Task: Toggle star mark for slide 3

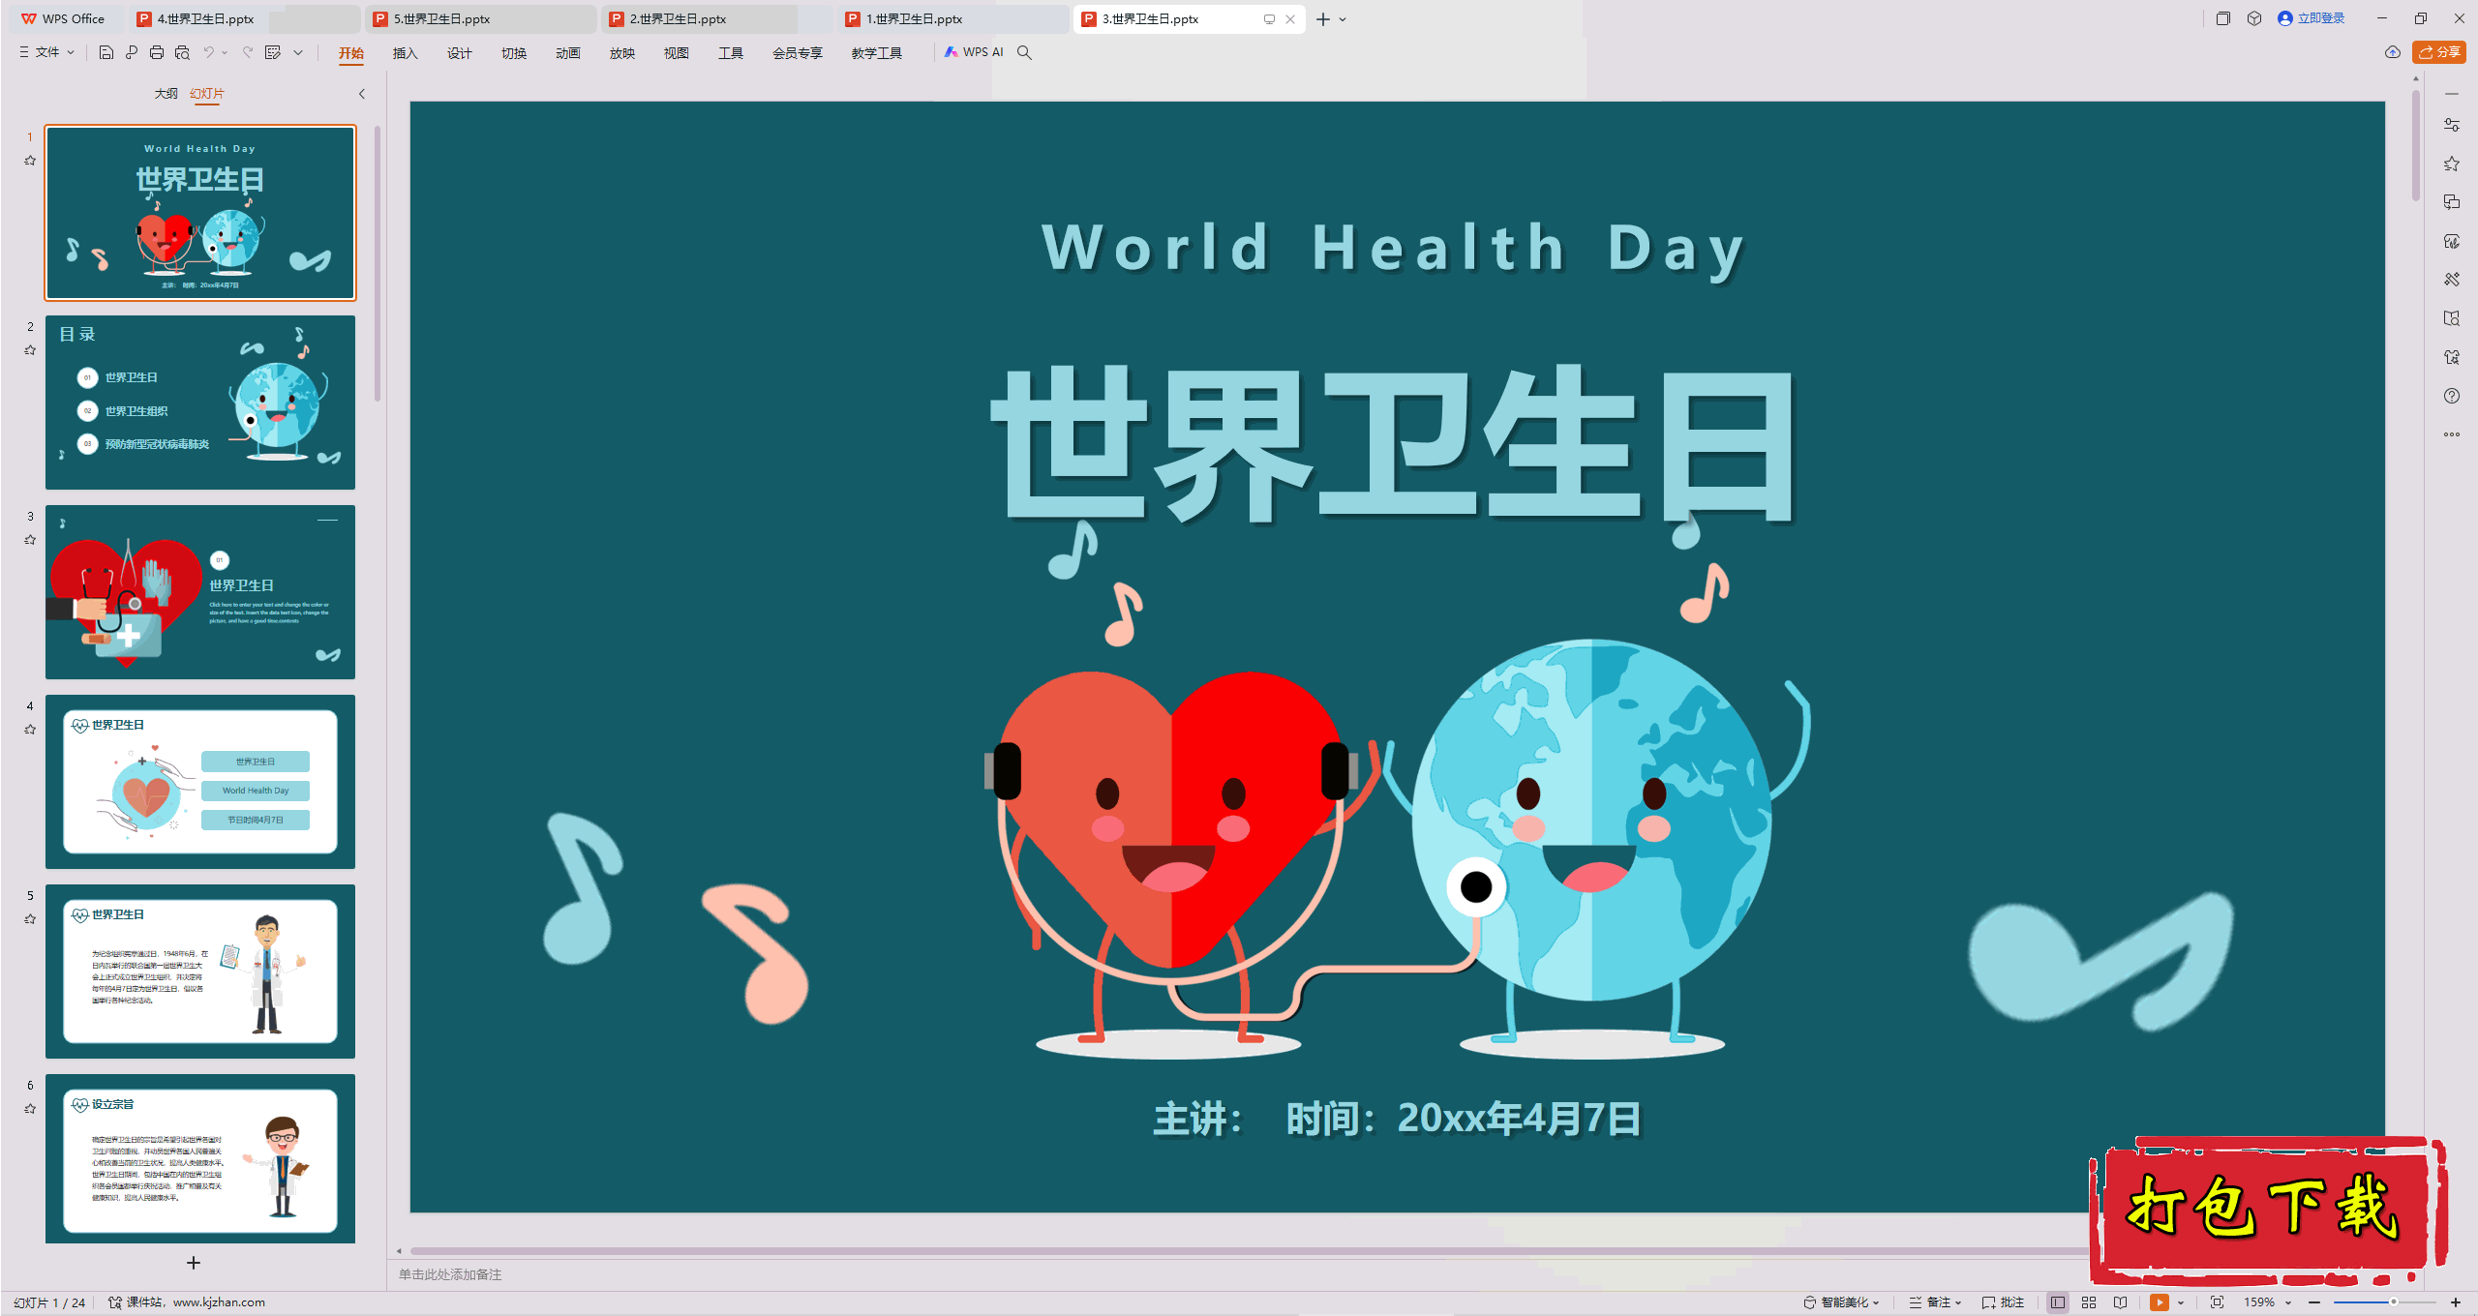Action: point(30,540)
